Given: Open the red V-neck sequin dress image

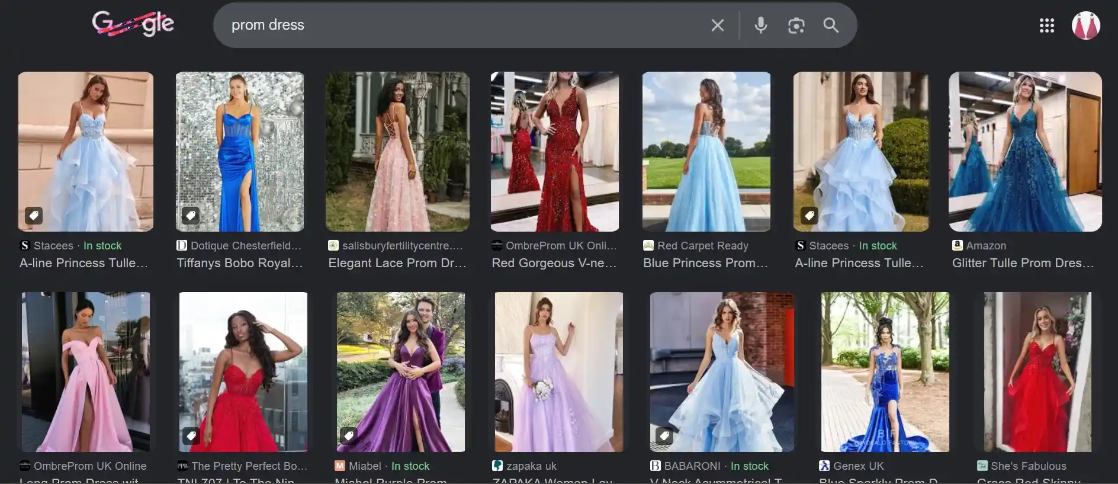Looking at the screenshot, I should click(x=554, y=152).
